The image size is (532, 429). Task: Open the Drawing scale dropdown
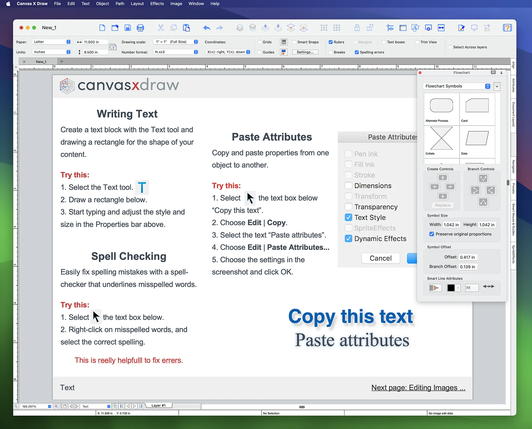[176, 42]
